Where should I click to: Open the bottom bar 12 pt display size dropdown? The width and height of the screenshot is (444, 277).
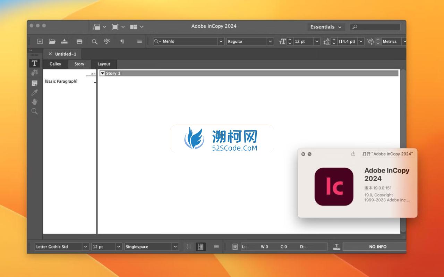[119, 247]
